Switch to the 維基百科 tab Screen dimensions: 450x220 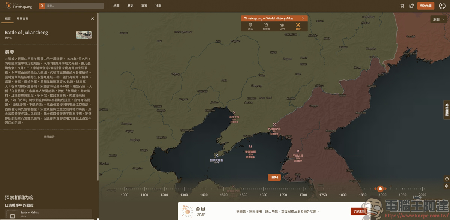(x=22, y=18)
